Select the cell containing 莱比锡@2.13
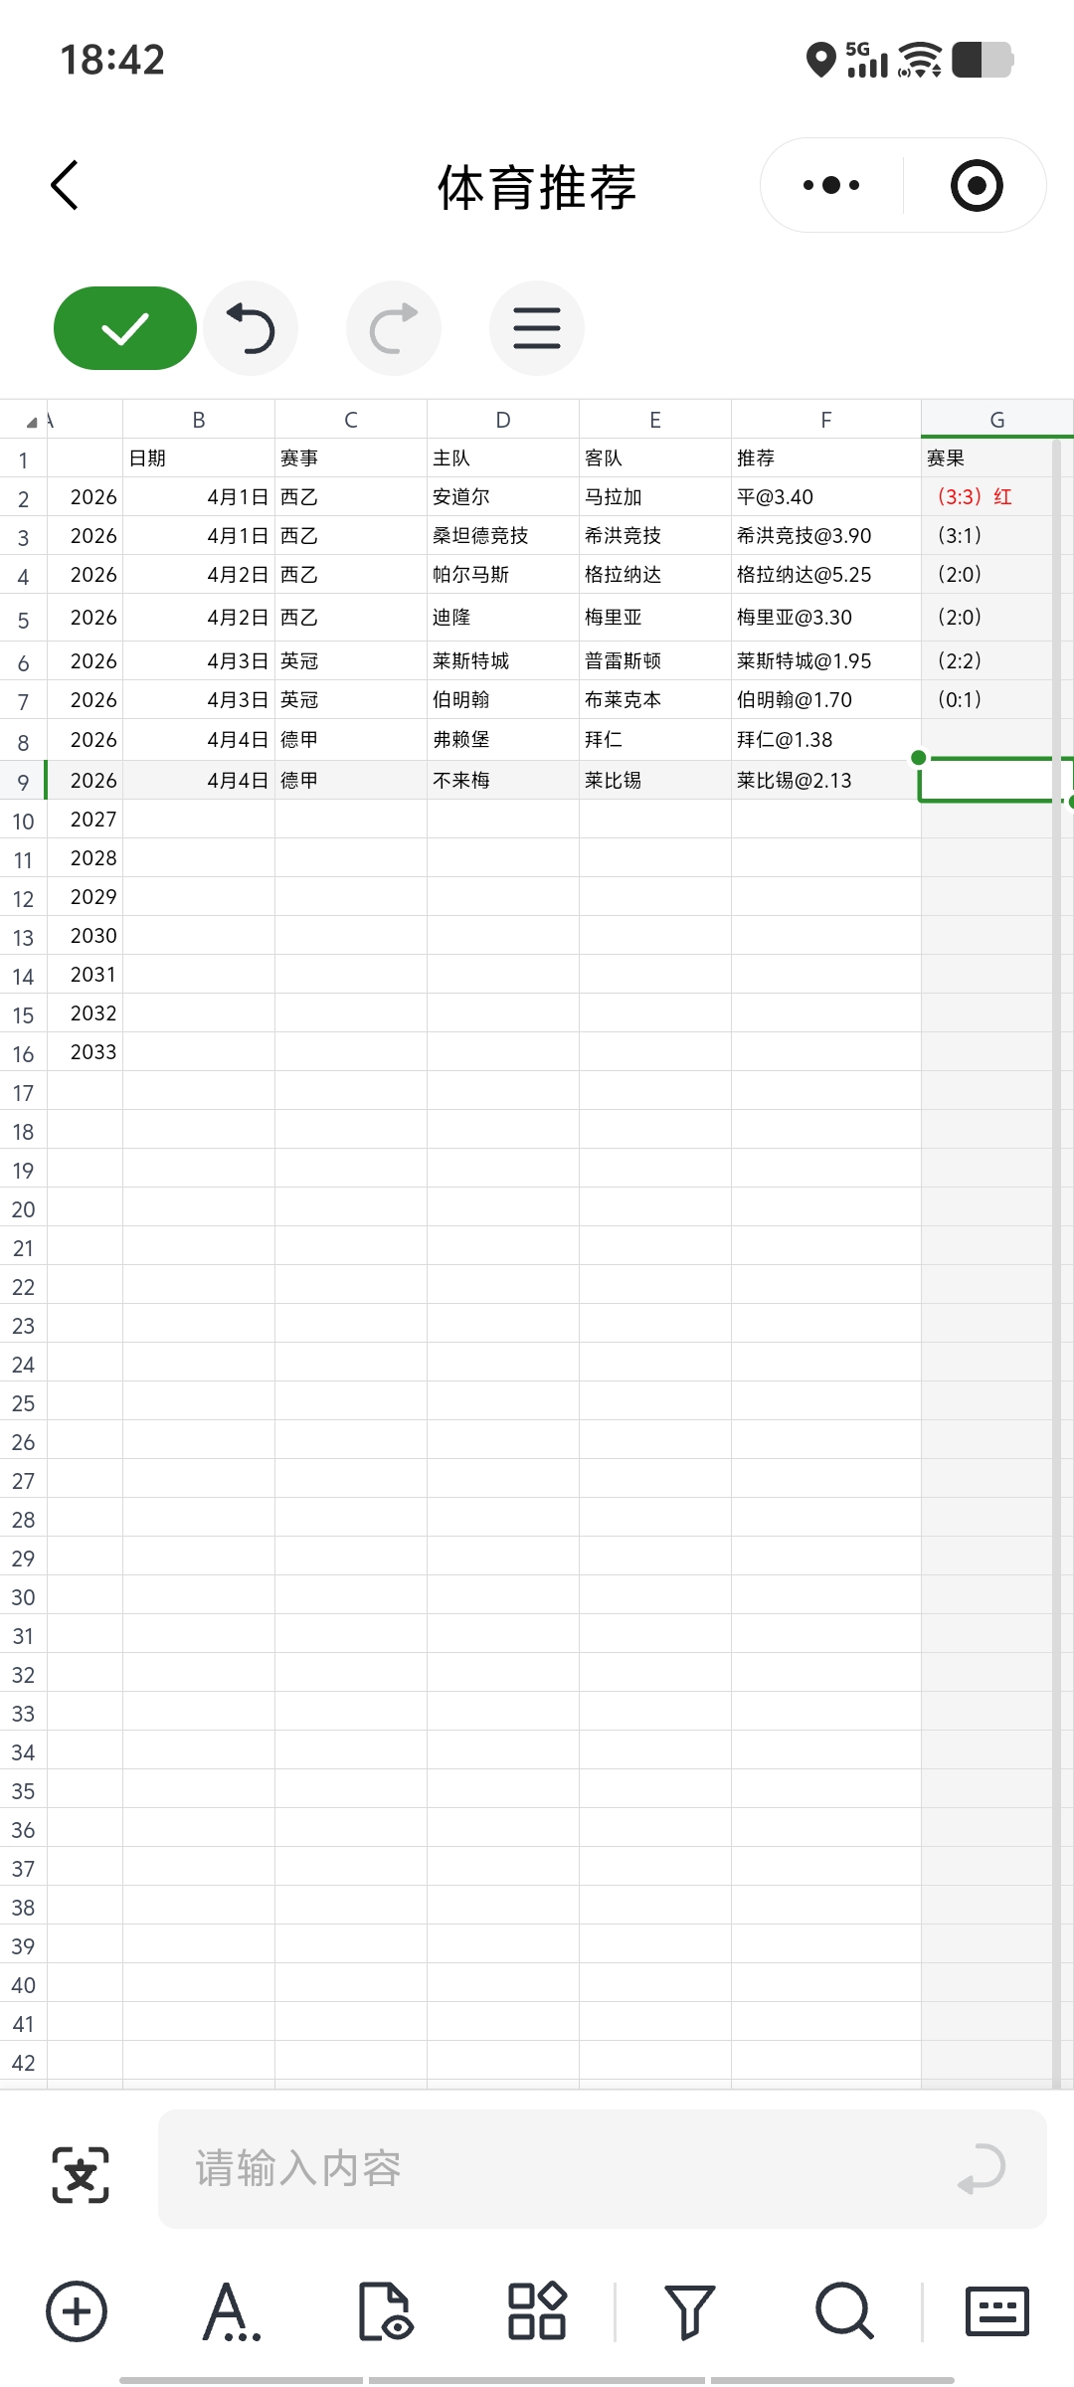The image size is (1074, 2387). click(825, 781)
